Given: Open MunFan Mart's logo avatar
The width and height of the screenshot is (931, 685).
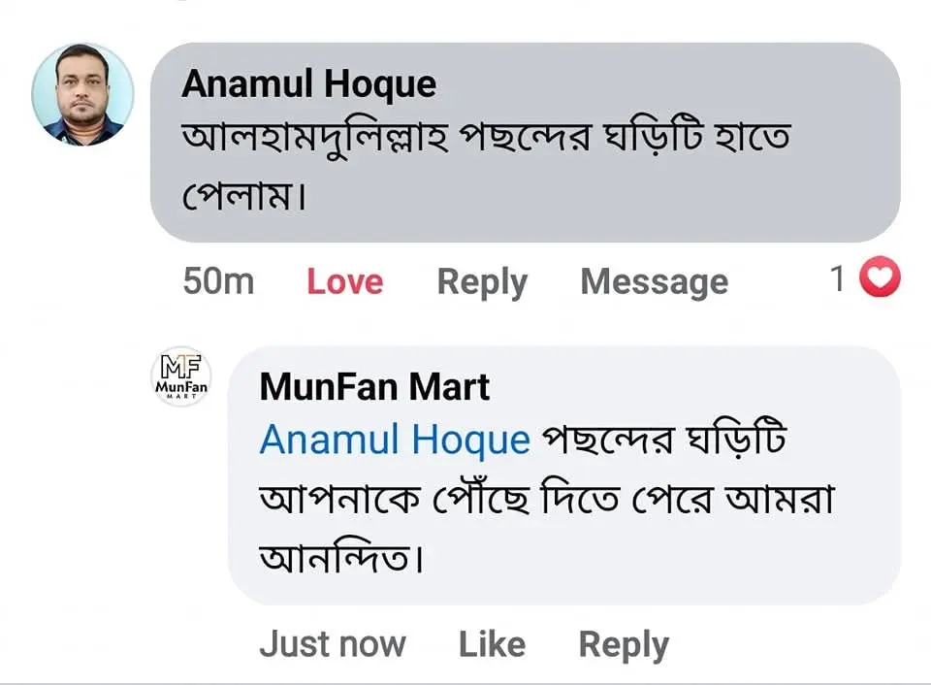Looking at the screenshot, I should 181,376.
